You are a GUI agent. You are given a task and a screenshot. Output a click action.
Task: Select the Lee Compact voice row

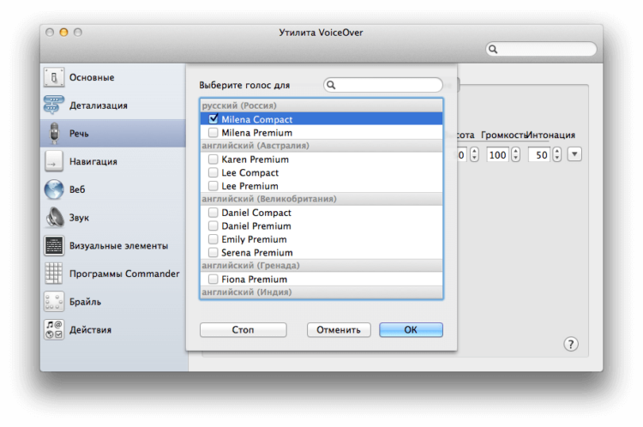click(x=321, y=172)
